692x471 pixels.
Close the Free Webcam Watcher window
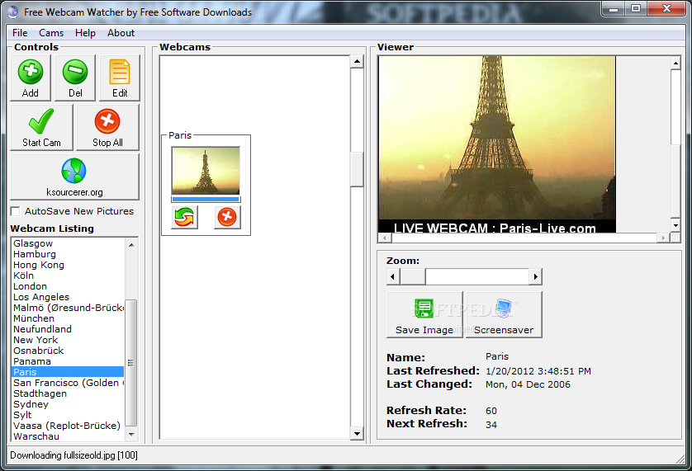coord(666,9)
